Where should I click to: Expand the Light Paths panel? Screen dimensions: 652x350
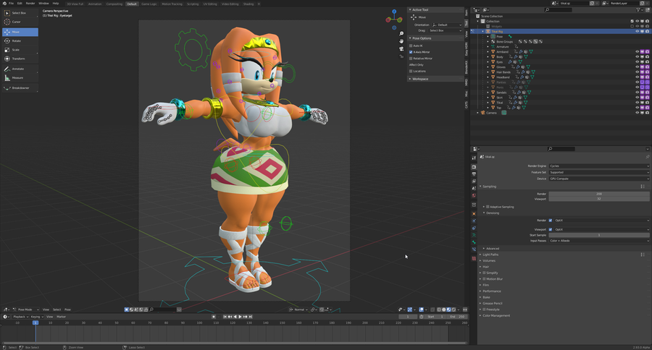point(490,255)
